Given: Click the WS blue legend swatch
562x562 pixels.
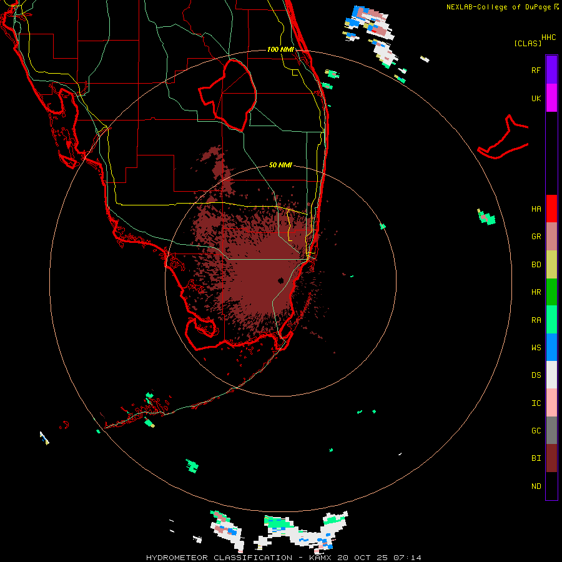Looking at the screenshot, I should pos(551,347).
